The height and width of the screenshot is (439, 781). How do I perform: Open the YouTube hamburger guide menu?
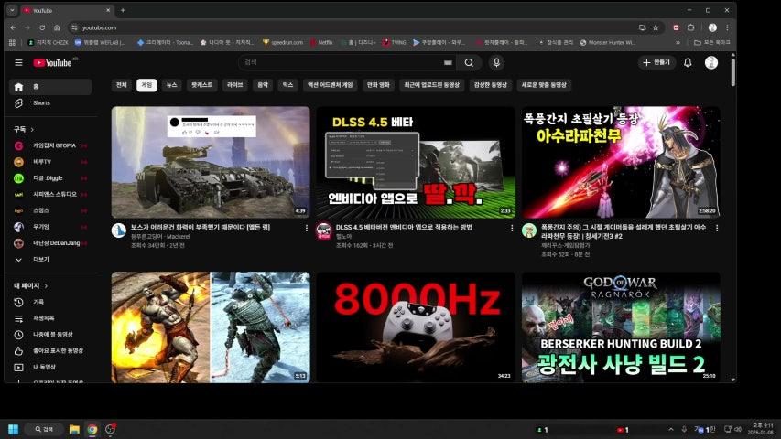click(x=18, y=63)
